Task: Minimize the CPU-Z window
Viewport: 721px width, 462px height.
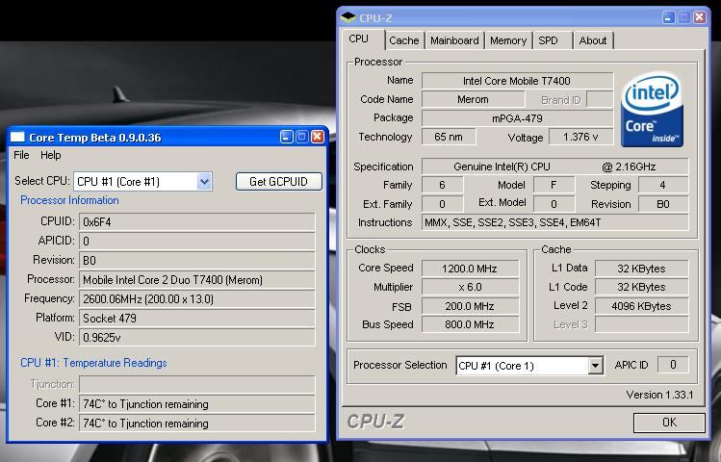Action: click(x=669, y=17)
